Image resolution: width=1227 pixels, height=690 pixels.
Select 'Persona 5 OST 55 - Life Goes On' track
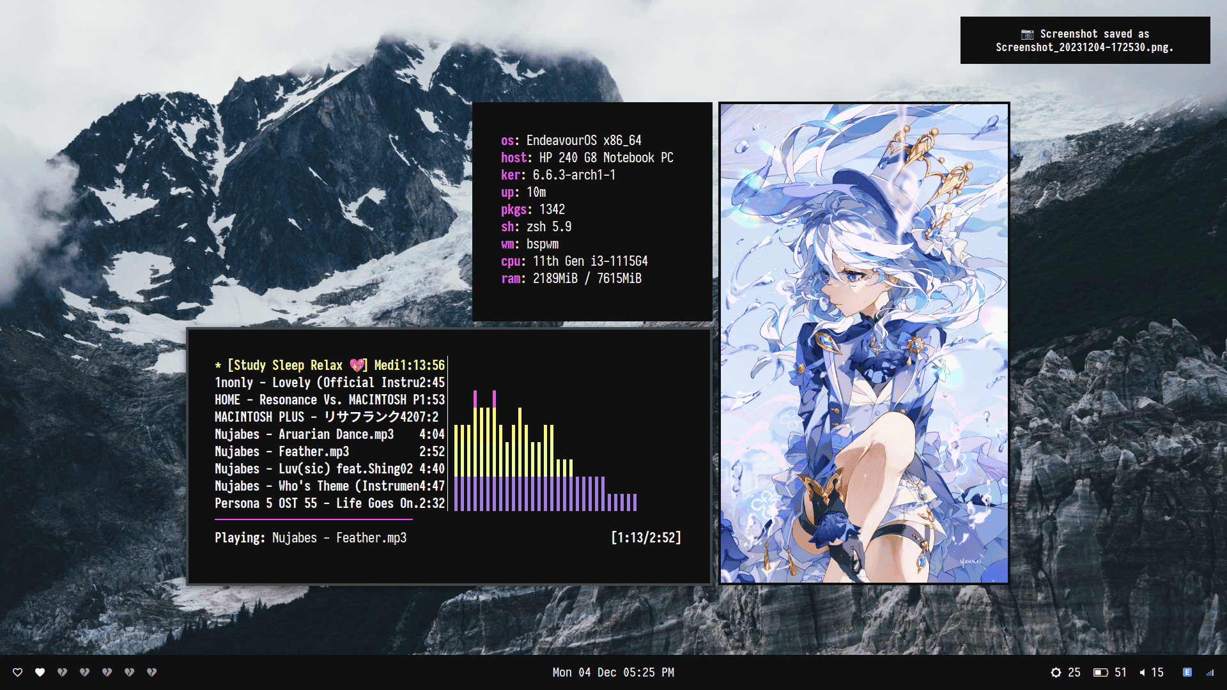(x=330, y=503)
